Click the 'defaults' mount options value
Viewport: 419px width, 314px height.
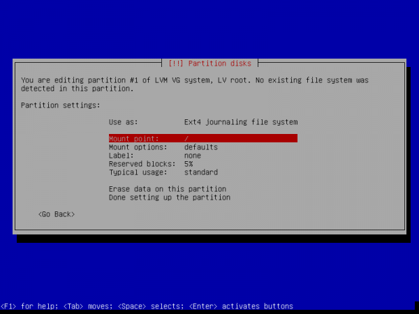[200, 147]
